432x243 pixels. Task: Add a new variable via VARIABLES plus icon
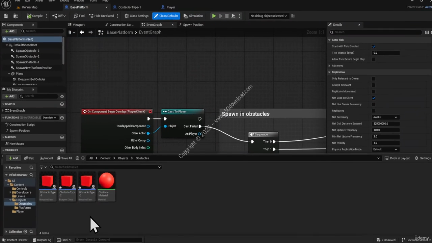62,151
